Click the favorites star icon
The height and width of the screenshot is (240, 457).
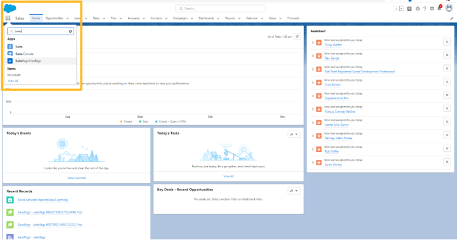pos(397,9)
